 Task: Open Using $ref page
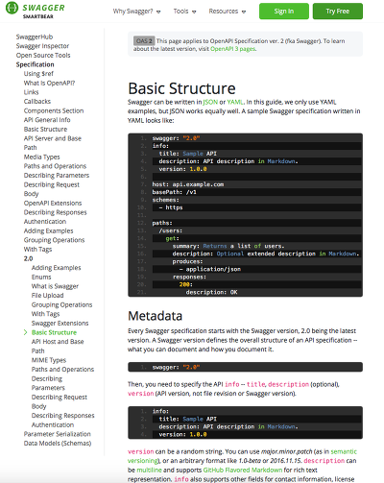click(x=38, y=74)
